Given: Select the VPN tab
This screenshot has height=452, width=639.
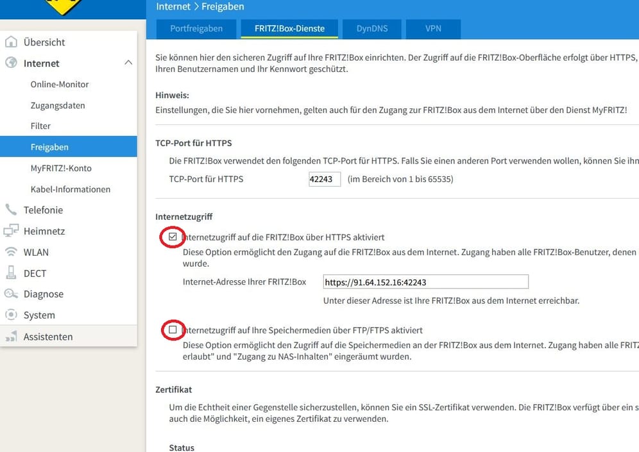Looking at the screenshot, I should coord(433,28).
